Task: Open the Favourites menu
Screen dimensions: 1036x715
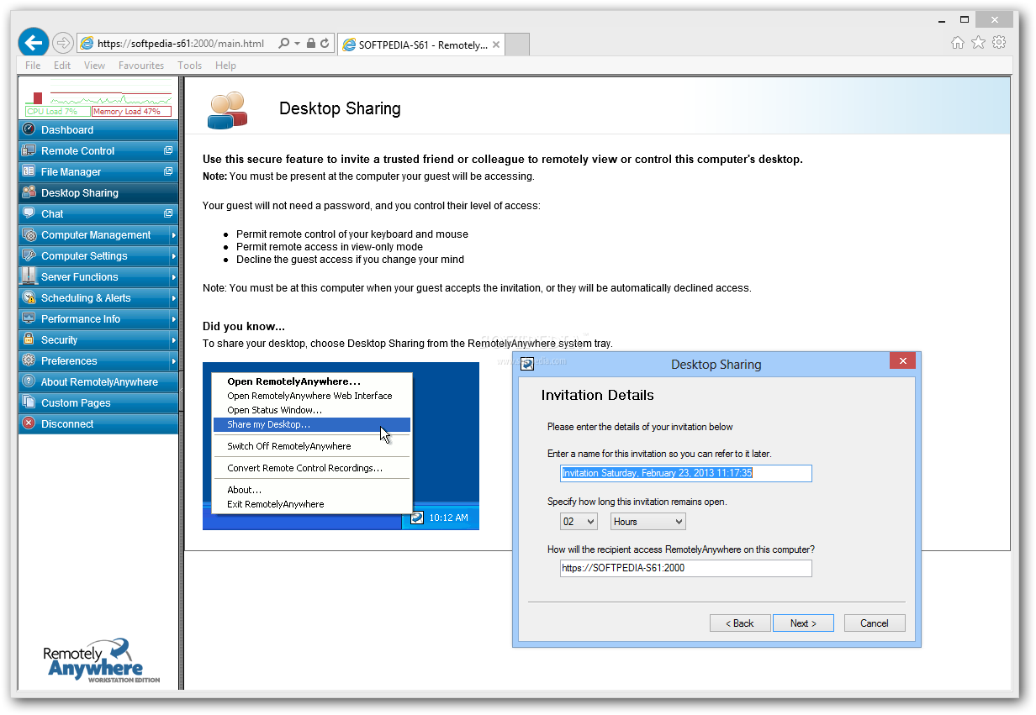Action: pyautogui.click(x=141, y=66)
